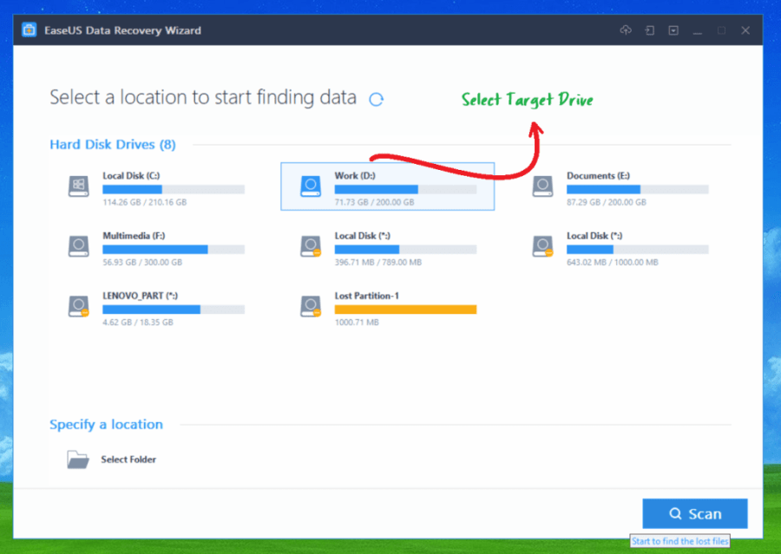Click the 1000.71 MB size text
Screen dimensions: 781x554
click(x=357, y=323)
